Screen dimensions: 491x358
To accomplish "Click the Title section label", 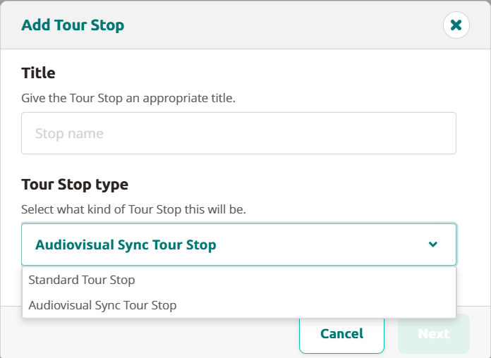I will tap(38, 73).
